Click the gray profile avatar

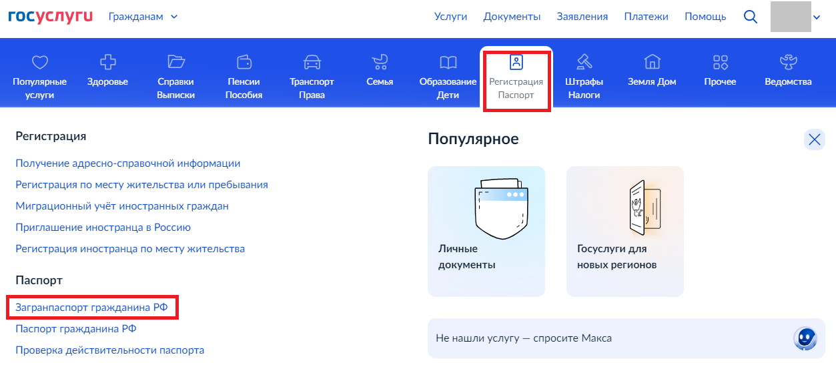[x=791, y=17]
